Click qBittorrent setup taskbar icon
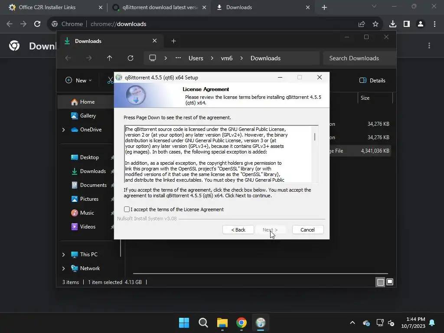This screenshot has width=444, height=333. pos(261,323)
